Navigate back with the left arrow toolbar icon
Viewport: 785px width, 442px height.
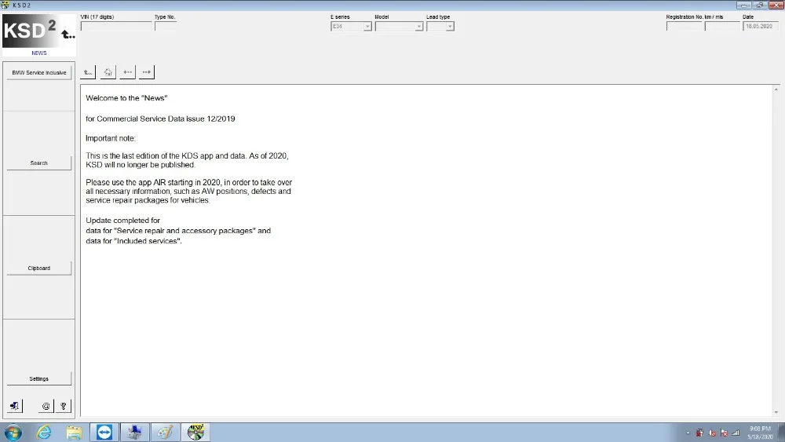point(128,72)
